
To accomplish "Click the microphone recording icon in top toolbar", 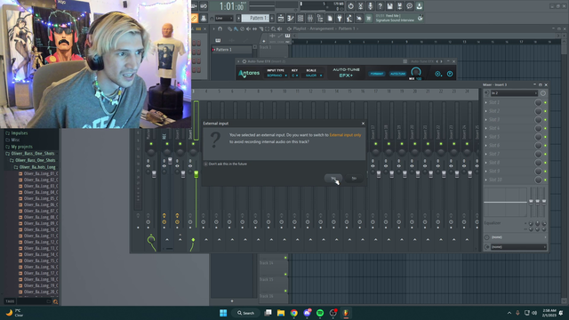I will click(x=370, y=6).
